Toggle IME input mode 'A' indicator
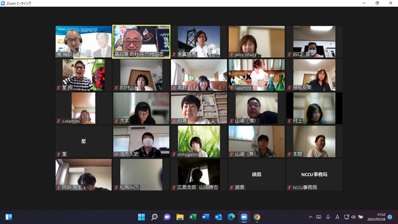Screen dimensions: 398x224 (337, 217)
